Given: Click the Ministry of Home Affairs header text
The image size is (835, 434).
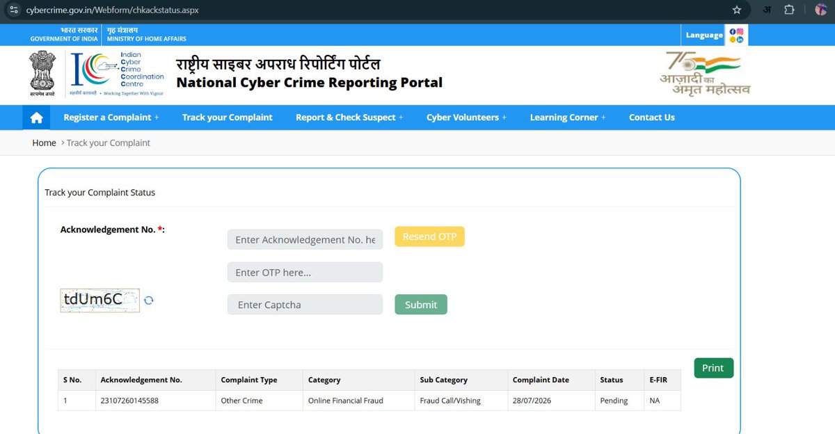Looking at the screenshot, I should point(146,39).
